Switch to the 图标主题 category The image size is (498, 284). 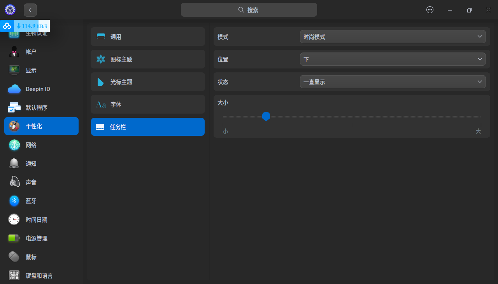pos(148,59)
